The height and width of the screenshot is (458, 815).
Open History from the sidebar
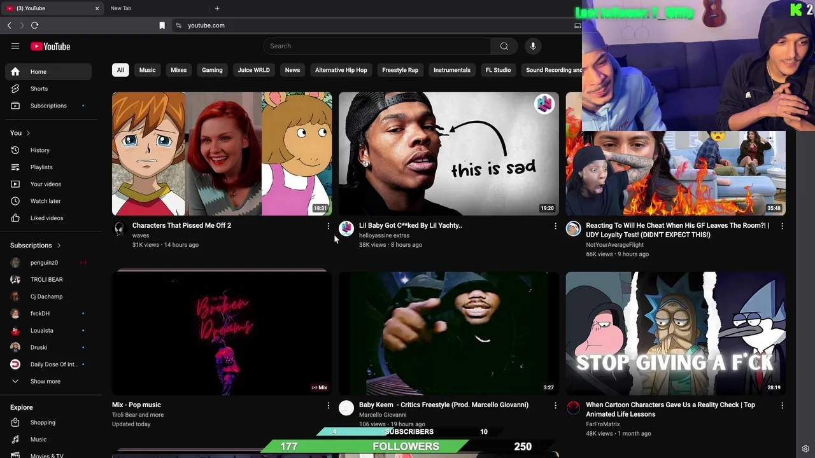click(x=48, y=150)
